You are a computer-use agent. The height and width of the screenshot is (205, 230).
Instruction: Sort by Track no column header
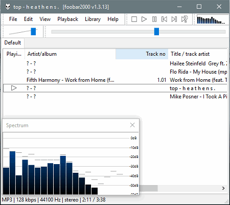(x=142, y=54)
